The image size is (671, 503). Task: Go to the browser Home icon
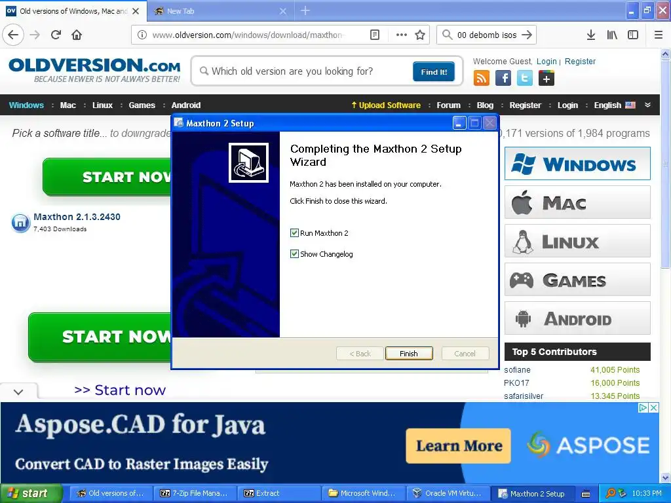tap(77, 35)
